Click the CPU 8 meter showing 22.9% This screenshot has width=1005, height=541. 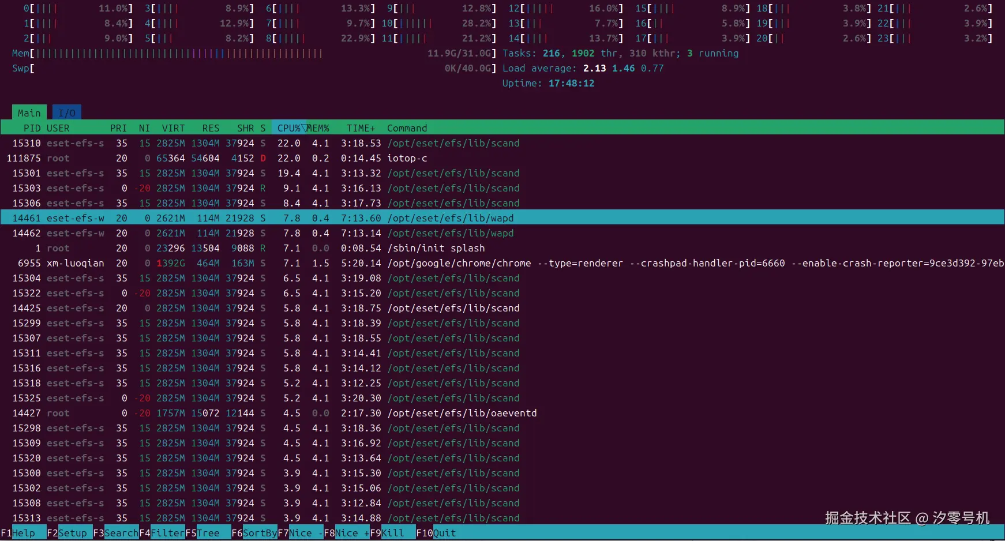click(x=320, y=38)
